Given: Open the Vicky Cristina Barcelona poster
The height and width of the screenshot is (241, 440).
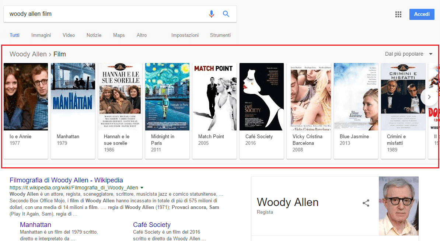Looking at the screenshot, I should pyautogui.click(x=309, y=97).
